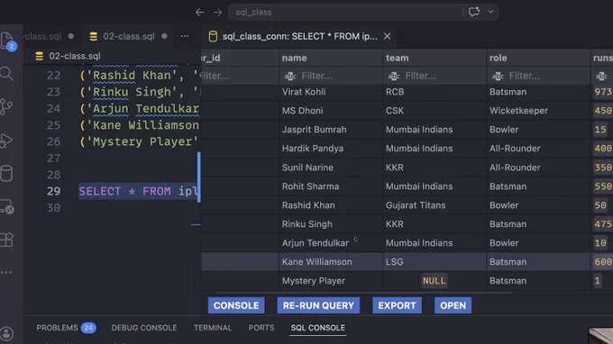
Task: Sort by the runs column header
Action: 602,58
